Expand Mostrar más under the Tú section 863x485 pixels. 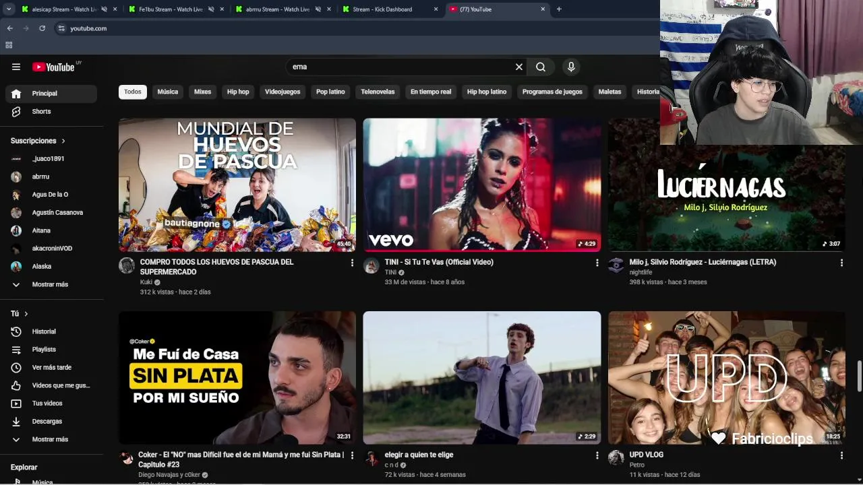(51, 439)
